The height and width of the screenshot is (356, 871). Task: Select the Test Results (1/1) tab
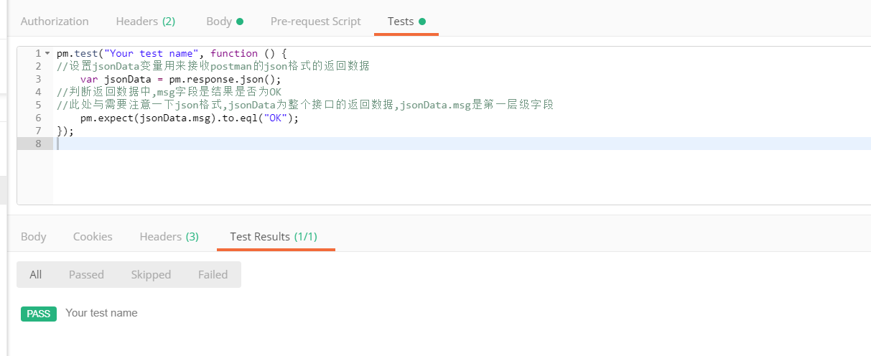pos(274,237)
